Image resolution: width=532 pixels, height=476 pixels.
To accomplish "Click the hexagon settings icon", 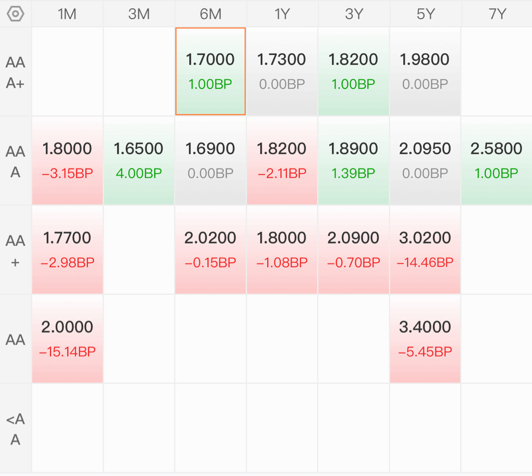I will tap(16, 14).
